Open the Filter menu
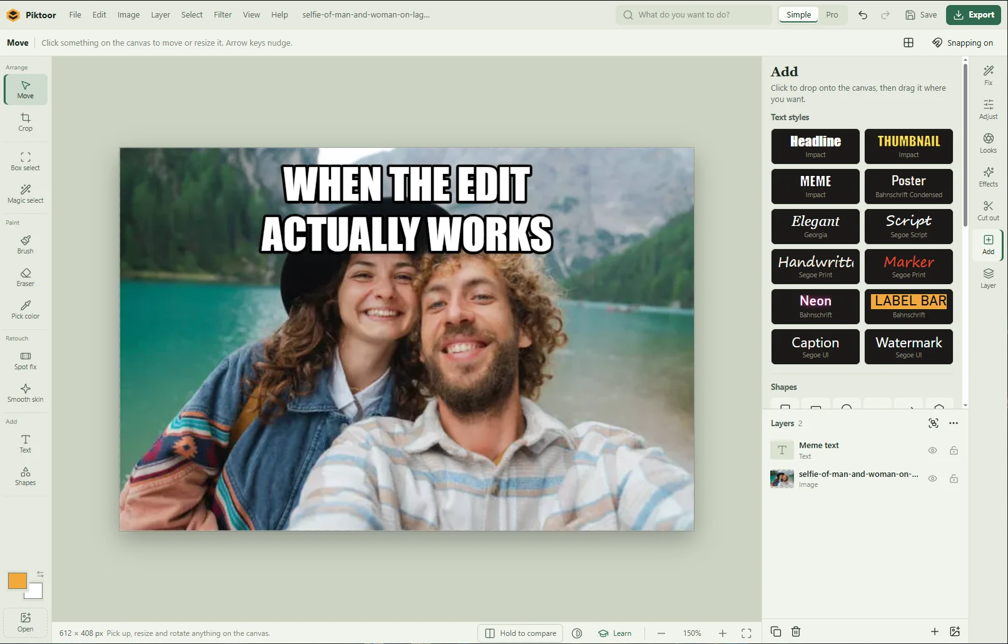Screen dimensions: 1008x644 pos(223,15)
